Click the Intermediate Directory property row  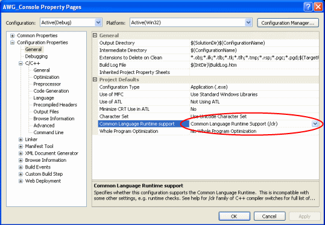(209, 51)
